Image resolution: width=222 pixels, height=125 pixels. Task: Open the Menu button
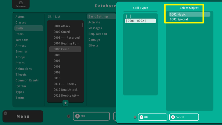tap(23, 116)
